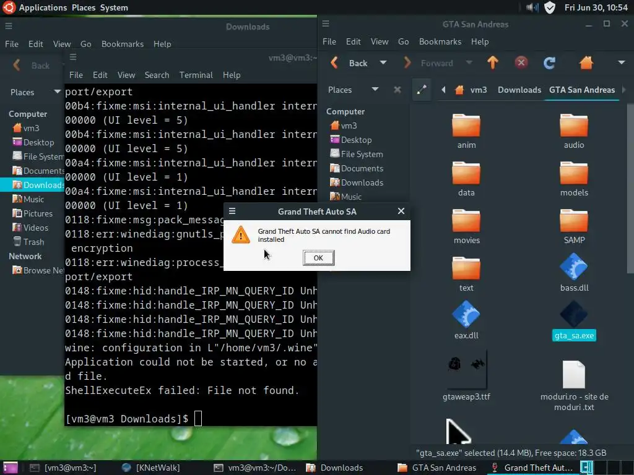Click the status bar text about gta_sa.exe selected
Viewport: 634px width, 475px height.
click(511, 453)
